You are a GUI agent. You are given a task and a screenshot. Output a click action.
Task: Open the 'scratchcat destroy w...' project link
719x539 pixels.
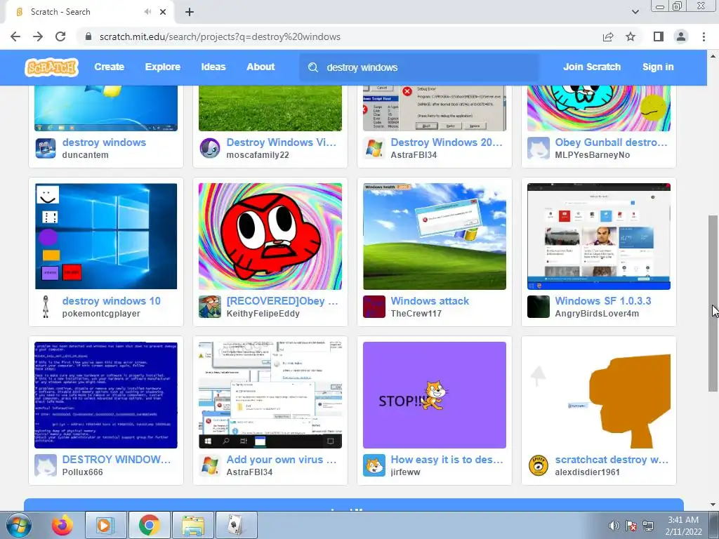pyautogui.click(x=612, y=460)
